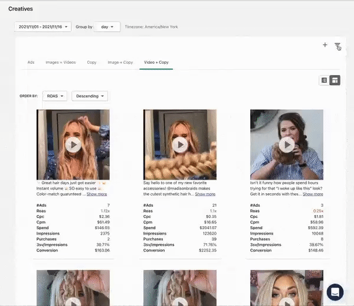Click the plus icon to add a creative
Screen dimensions: 354x306
pyautogui.click(x=324, y=45)
